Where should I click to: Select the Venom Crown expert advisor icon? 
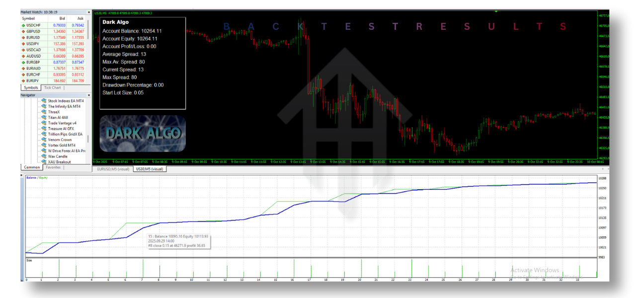coord(44,140)
